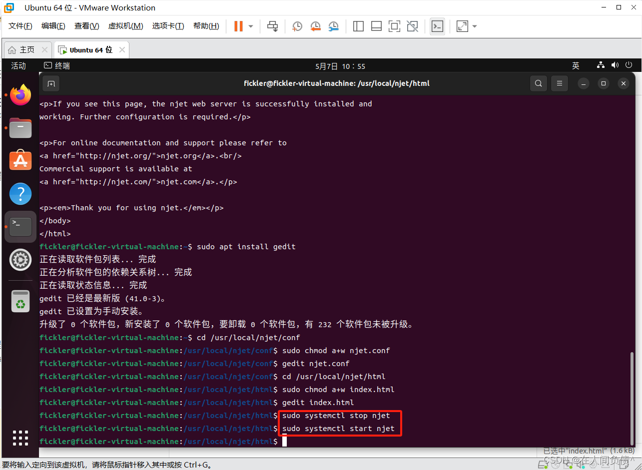Launch Firefox from the dock
642x470 pixels.
20,95
